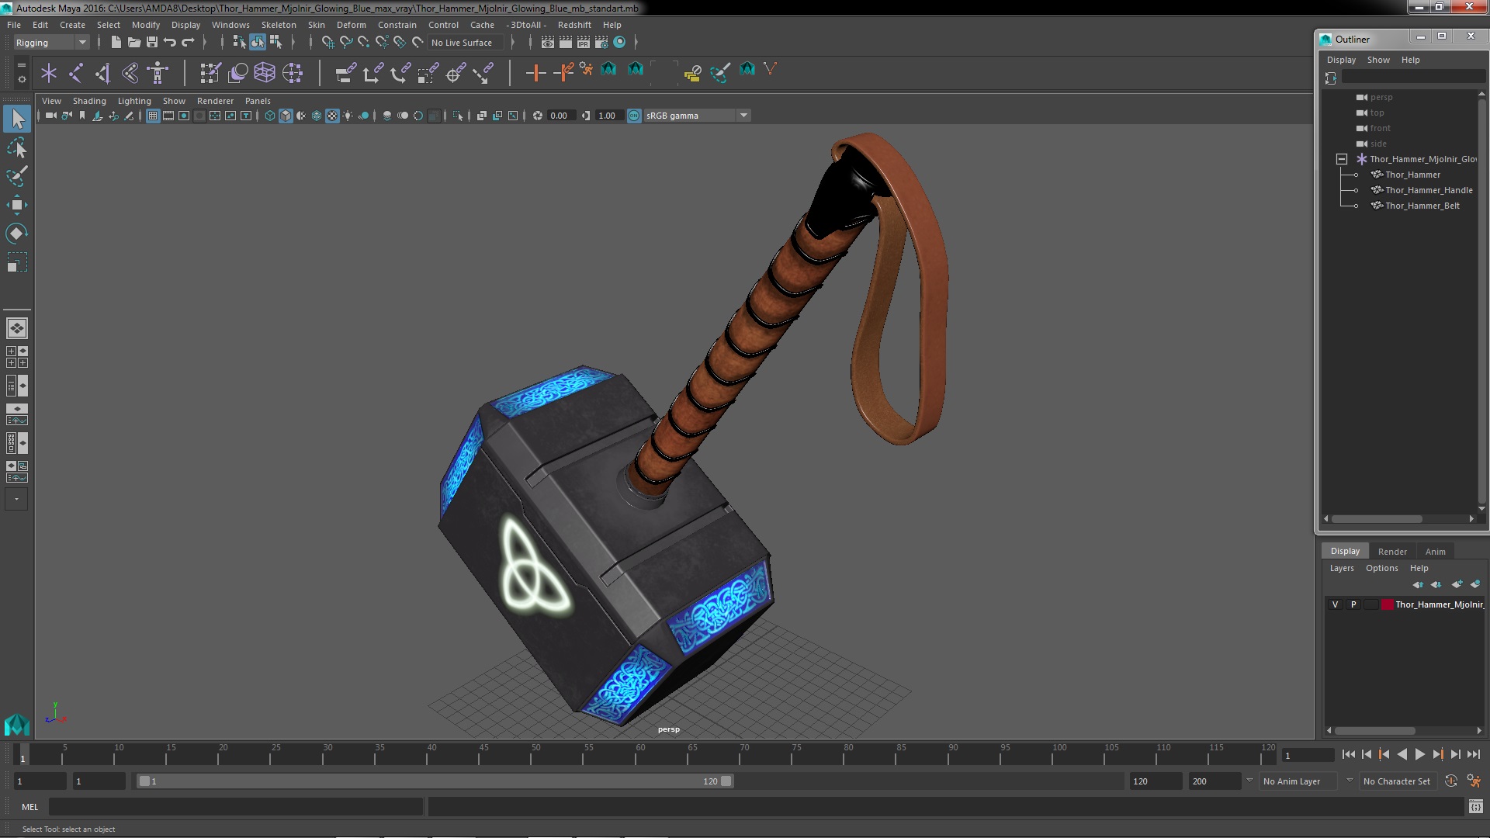Screen dimensions: 1490x838
Task: Pick the Rotate tool in toolbox
Action: [x=17, y=234]
